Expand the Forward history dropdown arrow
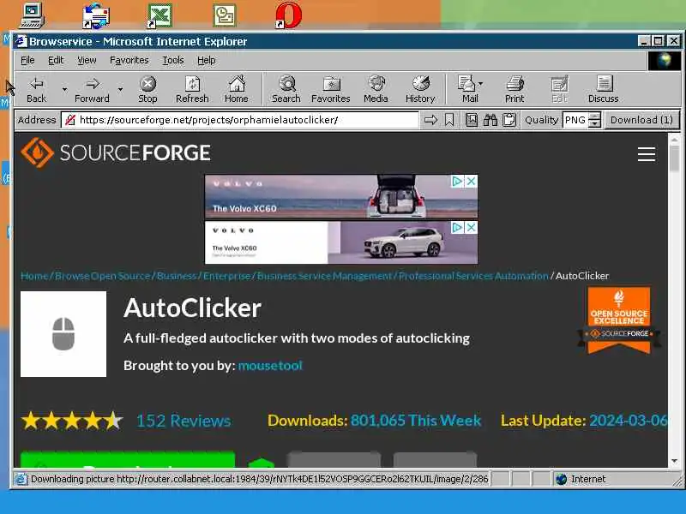Screen dimensions: 686x514 tap(120, 90)
